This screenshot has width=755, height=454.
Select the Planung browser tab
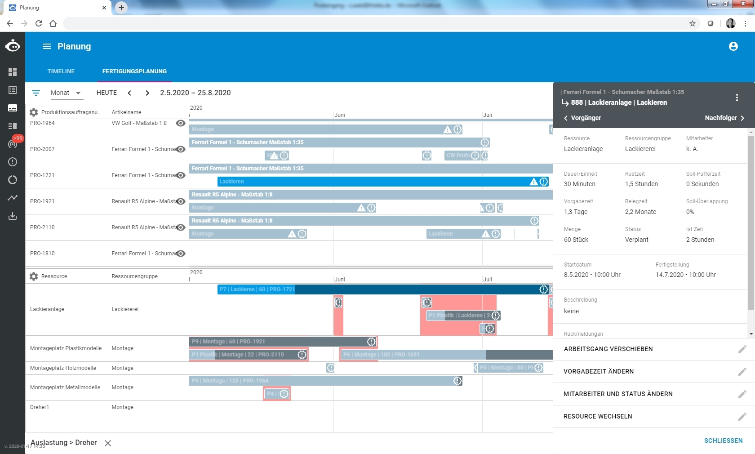pos(58,8)
